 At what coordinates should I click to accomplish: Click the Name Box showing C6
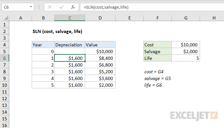(x=18, y=7)
